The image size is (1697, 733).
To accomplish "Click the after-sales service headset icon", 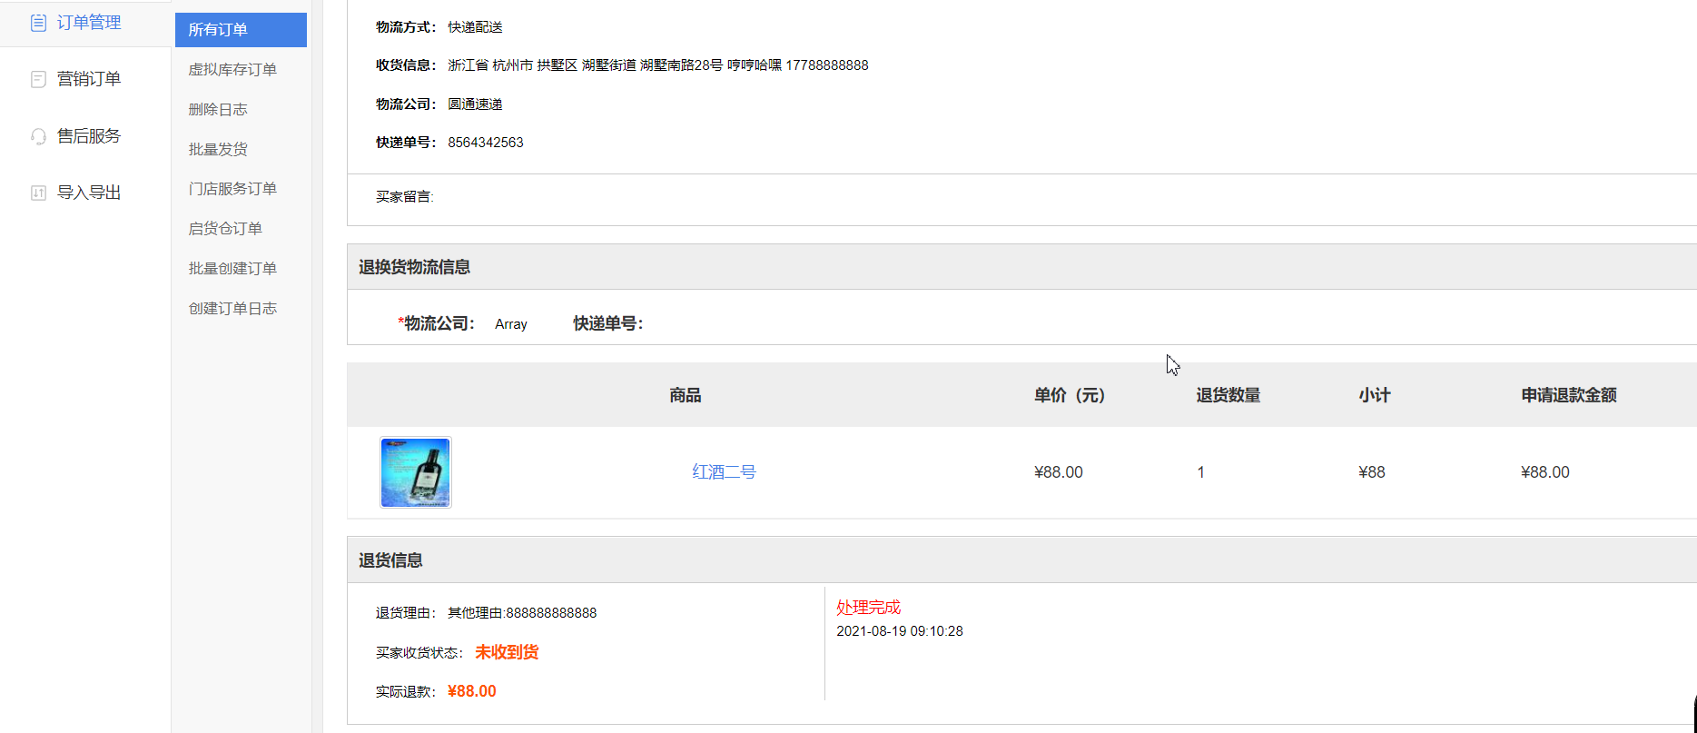I will tap(38, 136).
